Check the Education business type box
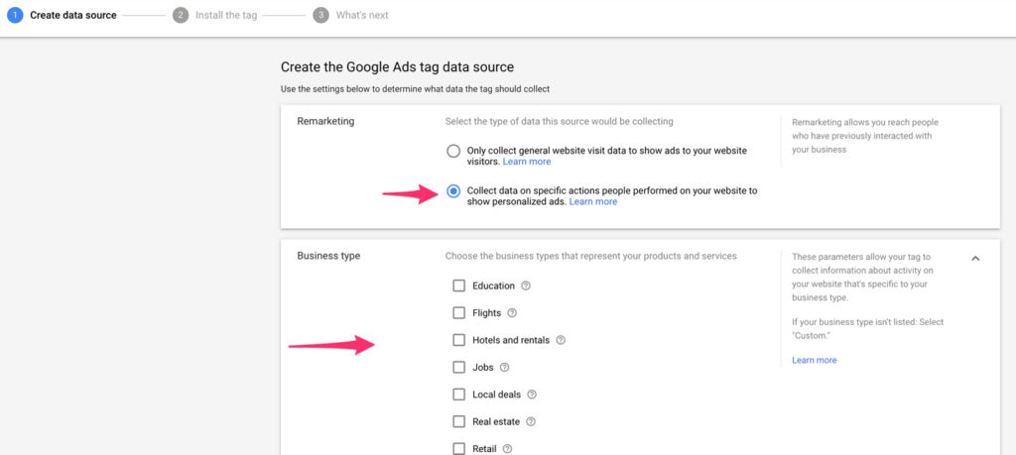 (458, 286)
